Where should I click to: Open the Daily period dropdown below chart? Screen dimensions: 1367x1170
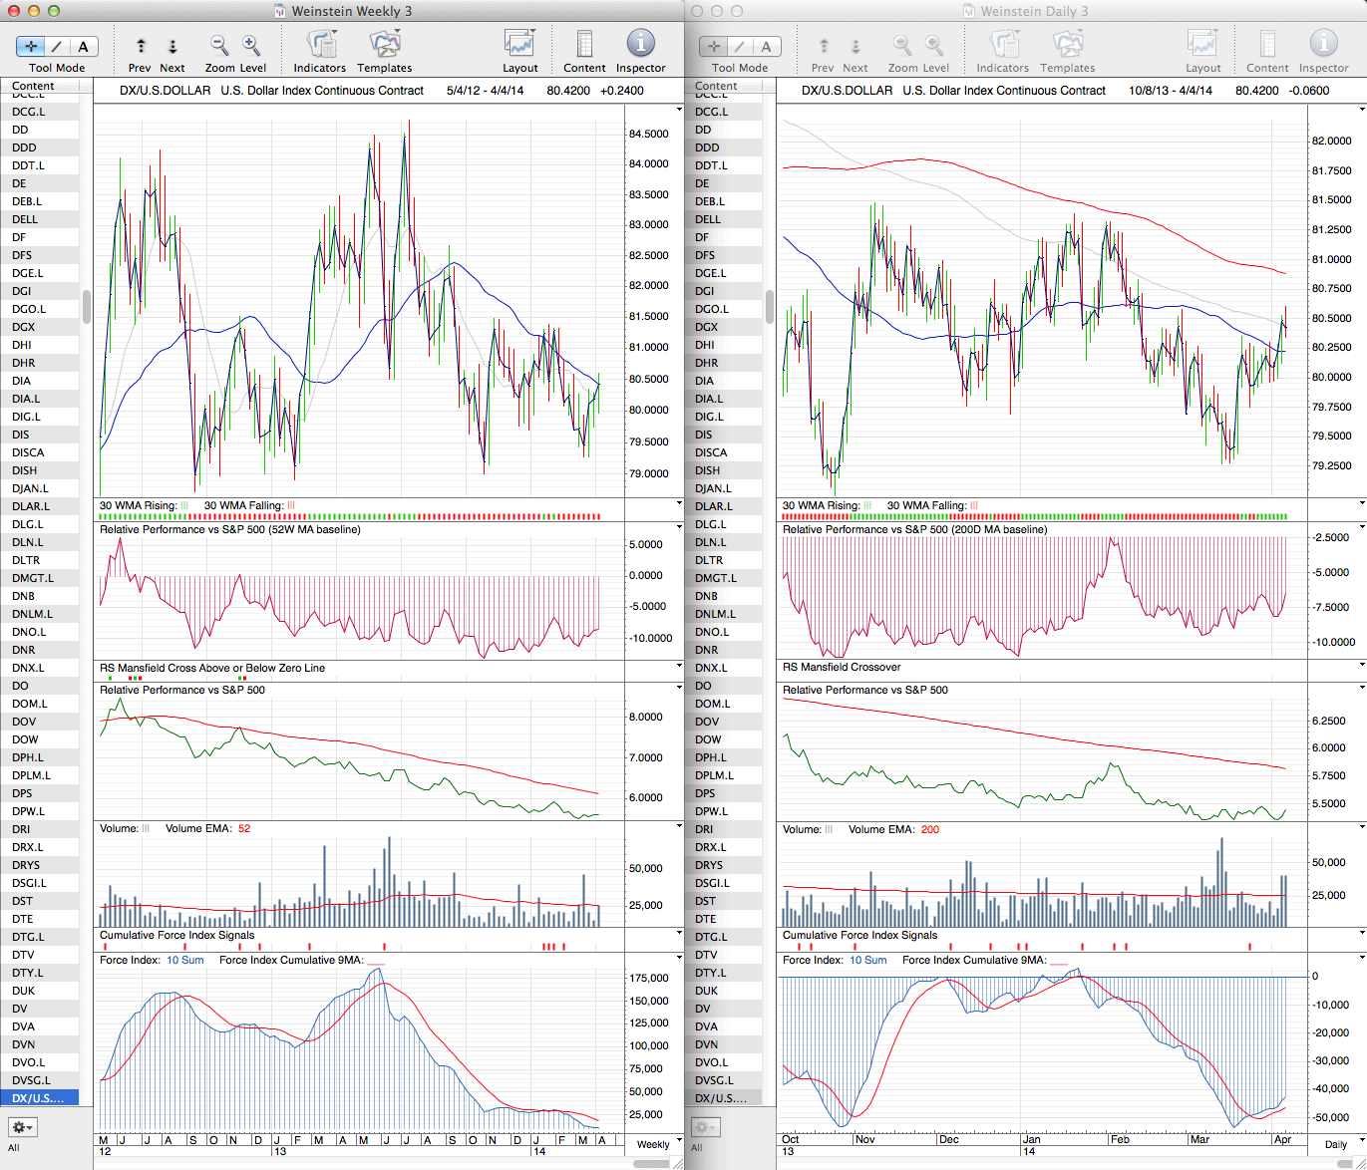pos(1340,1144)
